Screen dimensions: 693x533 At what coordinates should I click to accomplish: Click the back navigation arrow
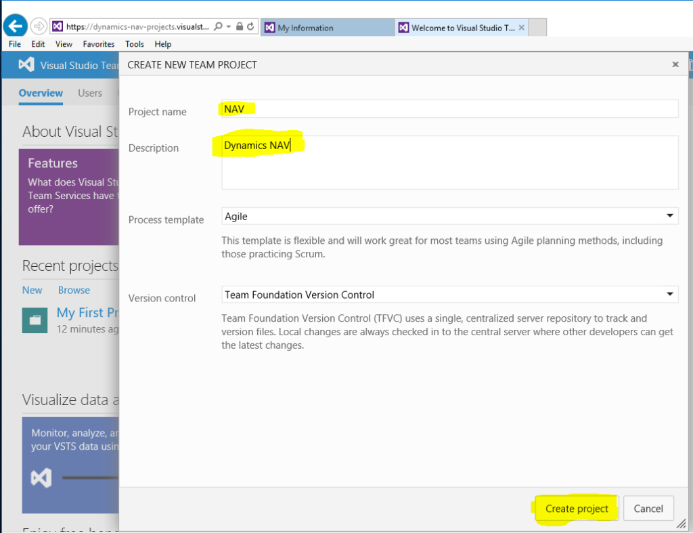[x=15, y=26]
